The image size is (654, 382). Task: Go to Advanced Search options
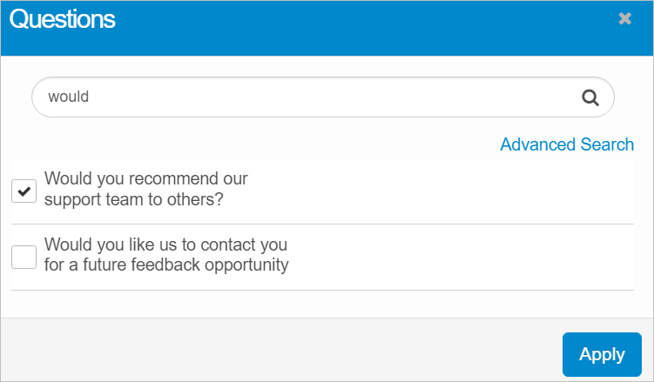(567, 144)
